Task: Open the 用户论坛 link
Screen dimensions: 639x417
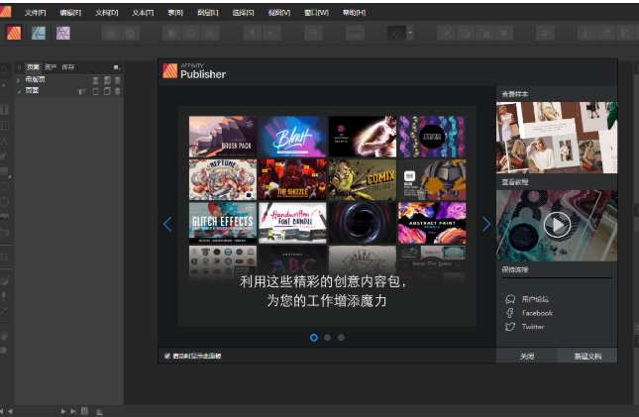Action: [535, 299]
